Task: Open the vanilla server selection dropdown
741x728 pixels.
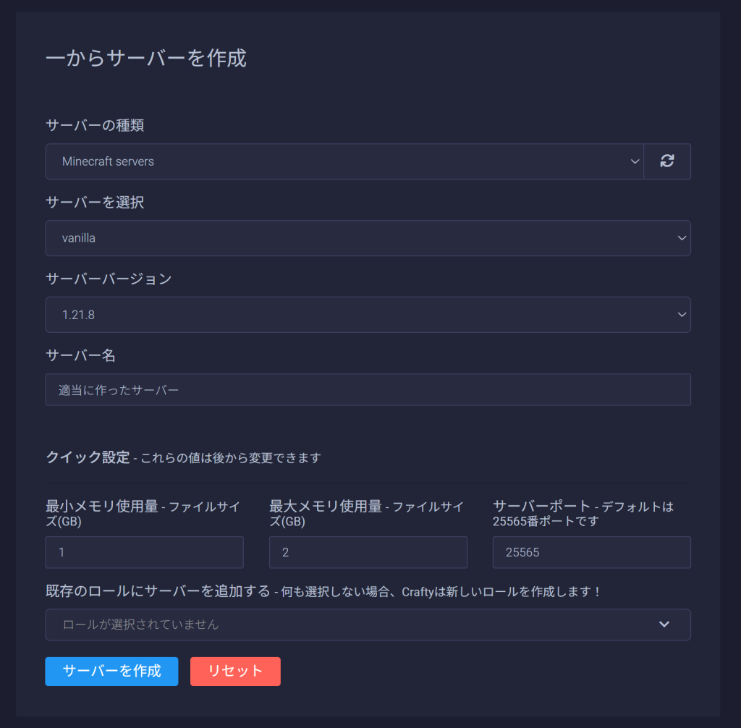Action: pyautogui.click(x=368, y=238)
